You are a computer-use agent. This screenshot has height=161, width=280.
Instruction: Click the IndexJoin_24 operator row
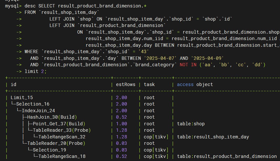click(38, 111)
